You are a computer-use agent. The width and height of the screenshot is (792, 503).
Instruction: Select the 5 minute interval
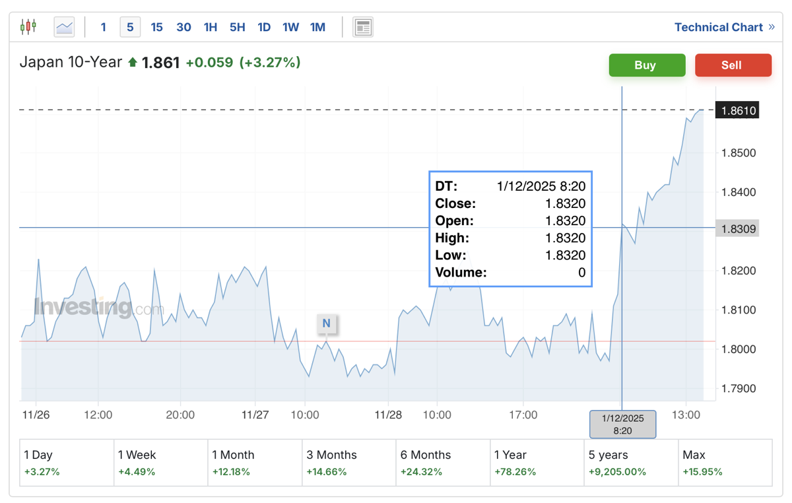(130, 27)
